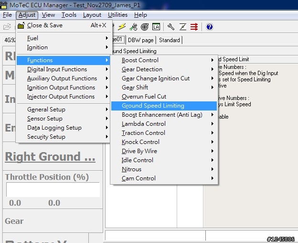Expand the Security Setup submenu

coord(64,137)
